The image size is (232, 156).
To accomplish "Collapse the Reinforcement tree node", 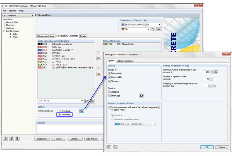I will tap(4, 31).
